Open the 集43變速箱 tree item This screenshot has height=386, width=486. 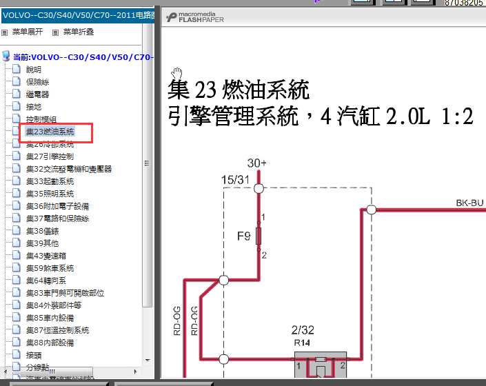click(46, 256)
